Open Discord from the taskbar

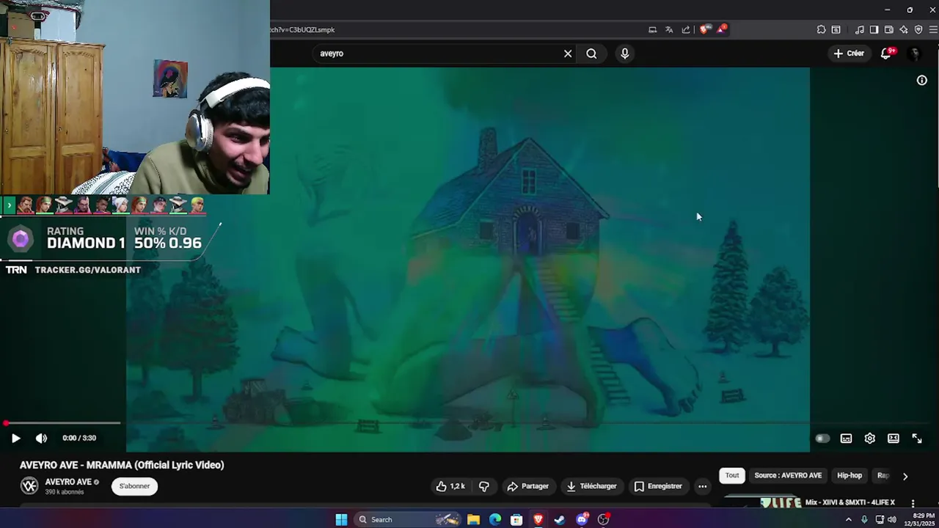(x=582, y=519)
